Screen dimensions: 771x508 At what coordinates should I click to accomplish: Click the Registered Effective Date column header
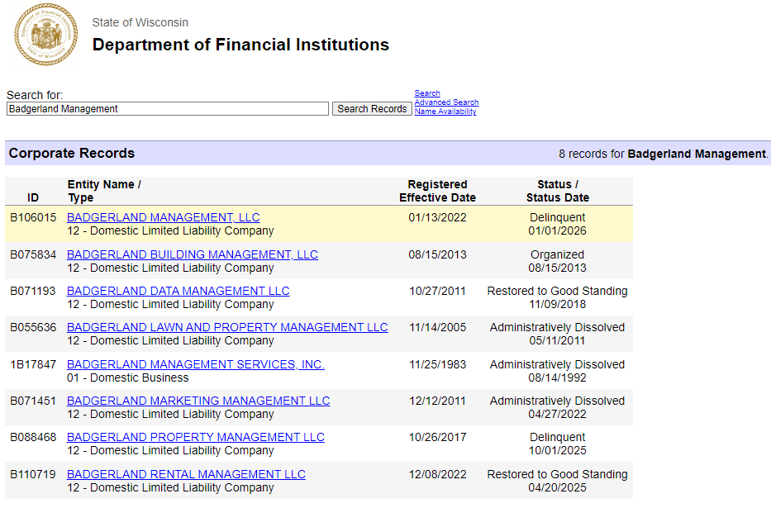click(437, 191)
